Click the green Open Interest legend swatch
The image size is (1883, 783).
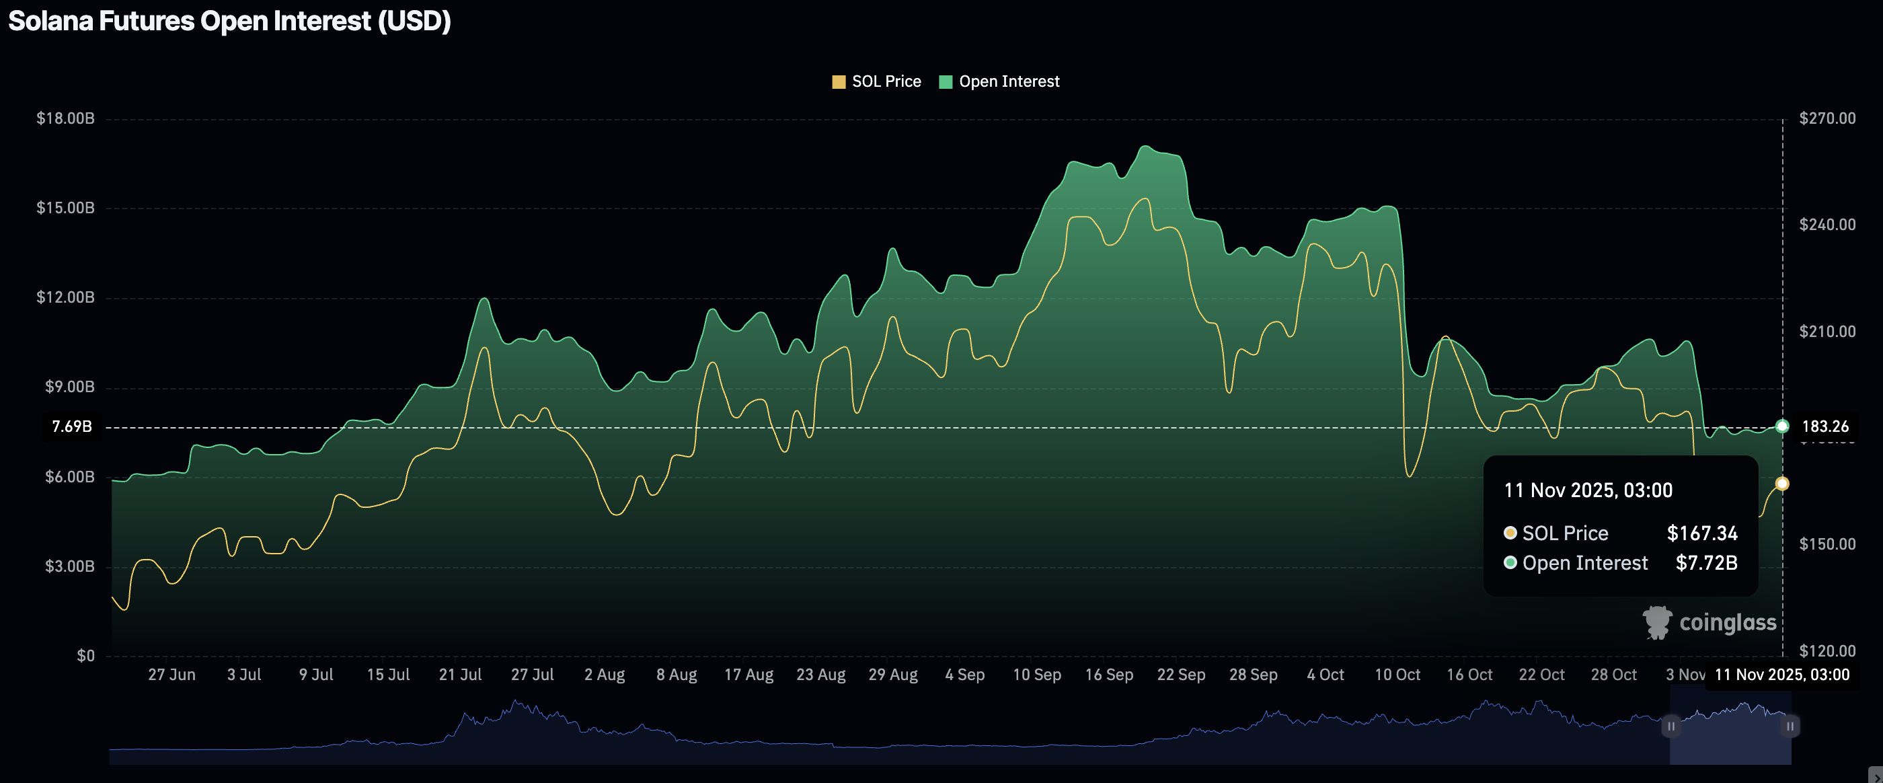(945, 82)
